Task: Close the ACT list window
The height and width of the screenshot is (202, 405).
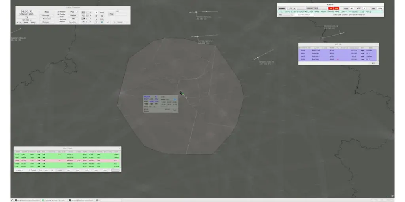Action: pyautogui.click(x=377, y=45)
